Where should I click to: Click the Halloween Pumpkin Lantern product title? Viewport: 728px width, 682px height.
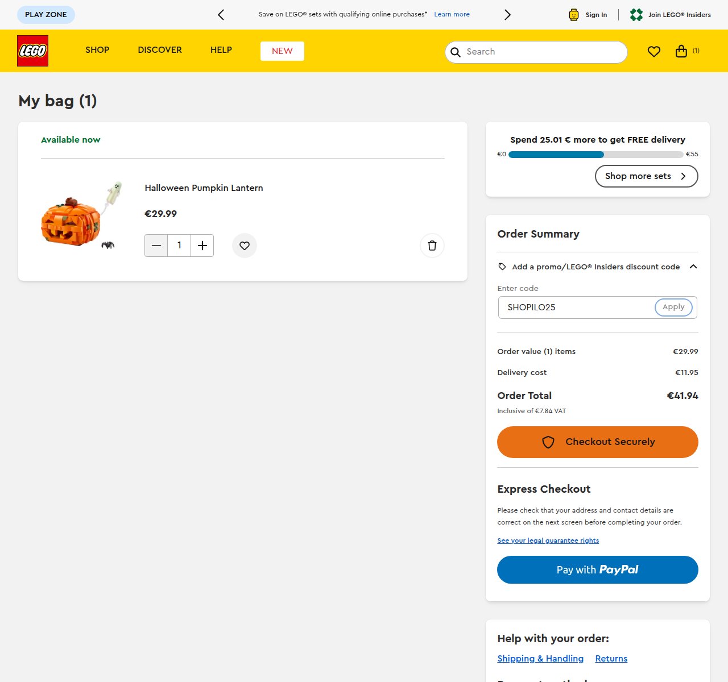tap(204, 188)
